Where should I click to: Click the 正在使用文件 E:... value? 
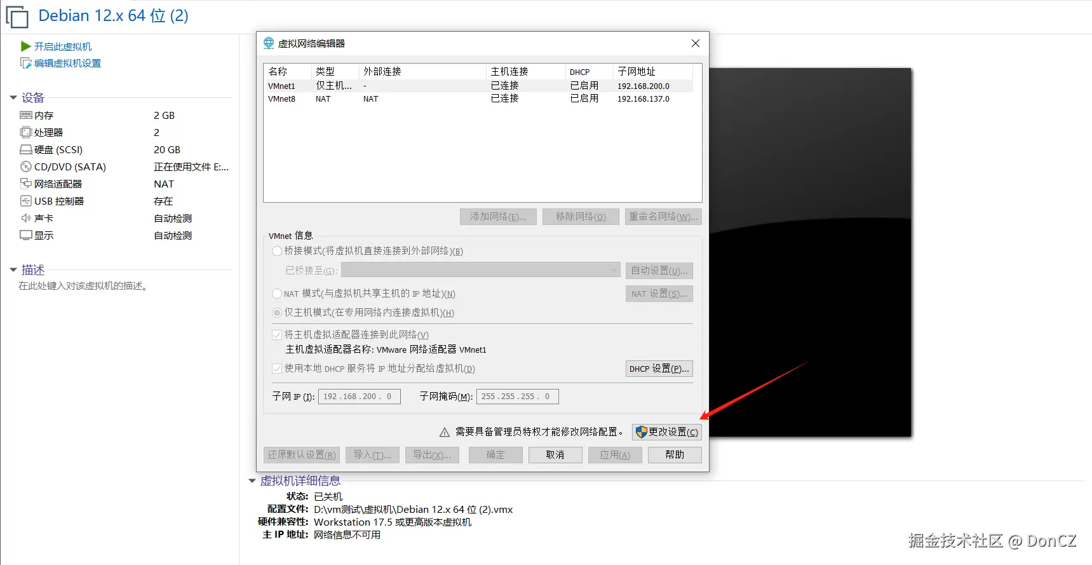click(191, 167)
